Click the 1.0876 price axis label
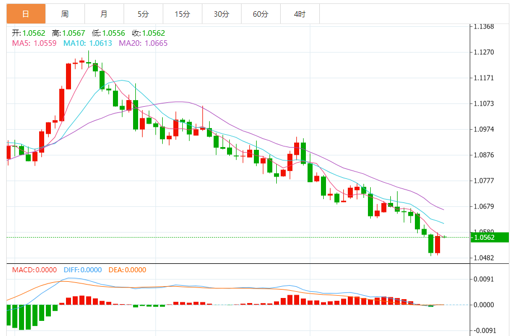 484,155
